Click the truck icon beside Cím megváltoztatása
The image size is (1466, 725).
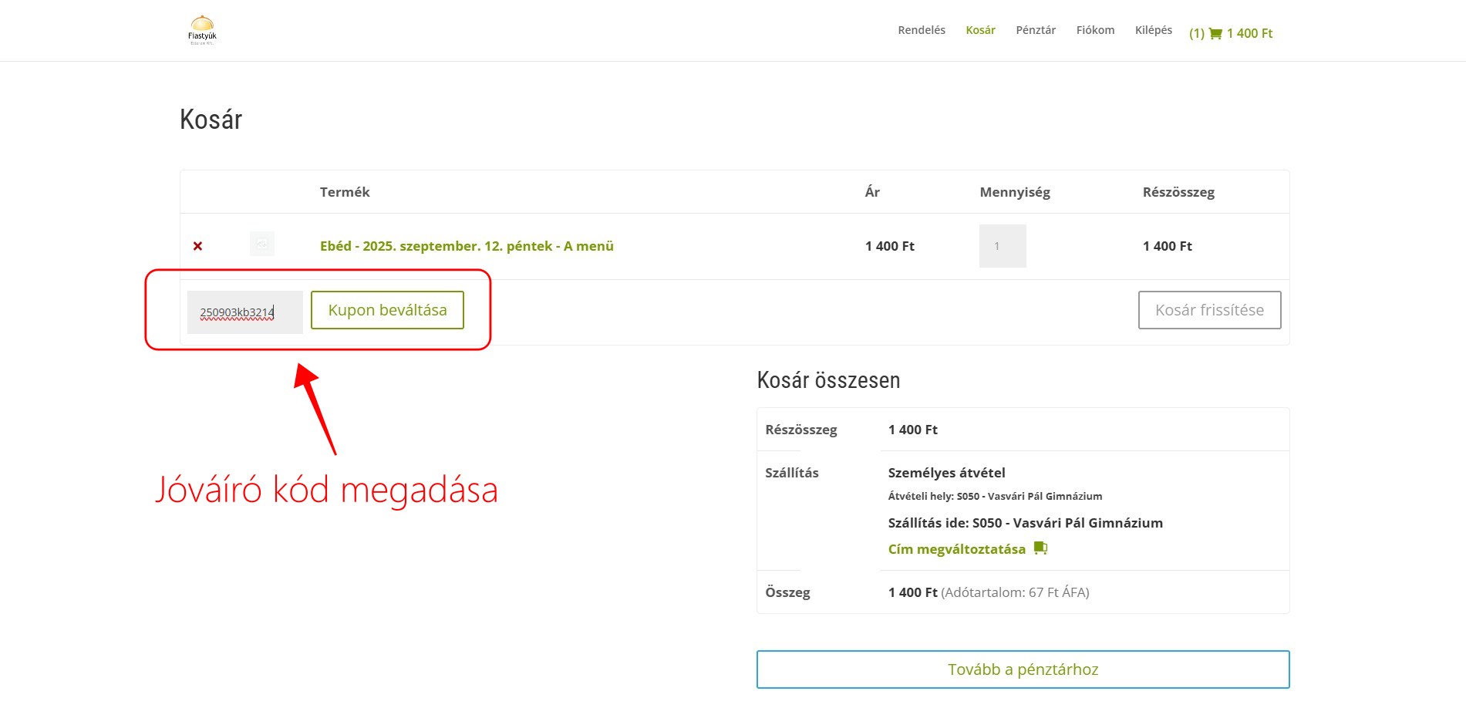coord(1040,548)
